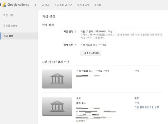Click the 대한민국 country text
The image size is (168, 124).
click(81, 121)
